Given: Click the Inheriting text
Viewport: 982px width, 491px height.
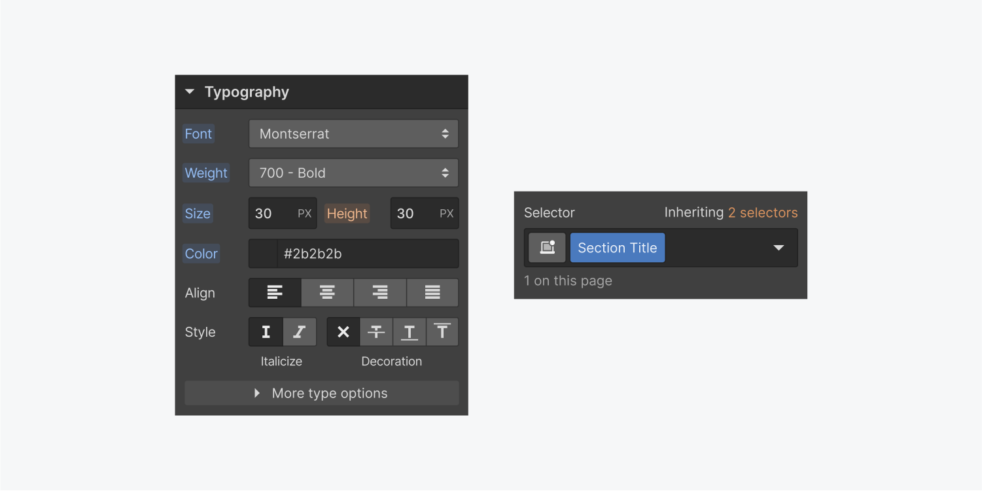Looking at the screenshot, I should point(693,212).
